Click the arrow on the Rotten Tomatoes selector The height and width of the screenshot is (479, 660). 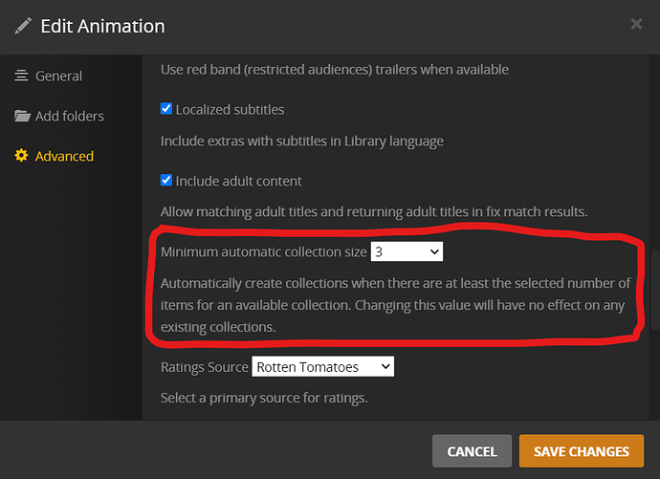coord(385,366)
